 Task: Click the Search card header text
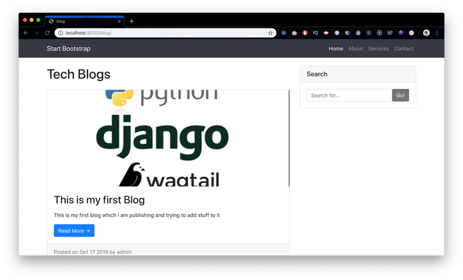click(317, 74)
